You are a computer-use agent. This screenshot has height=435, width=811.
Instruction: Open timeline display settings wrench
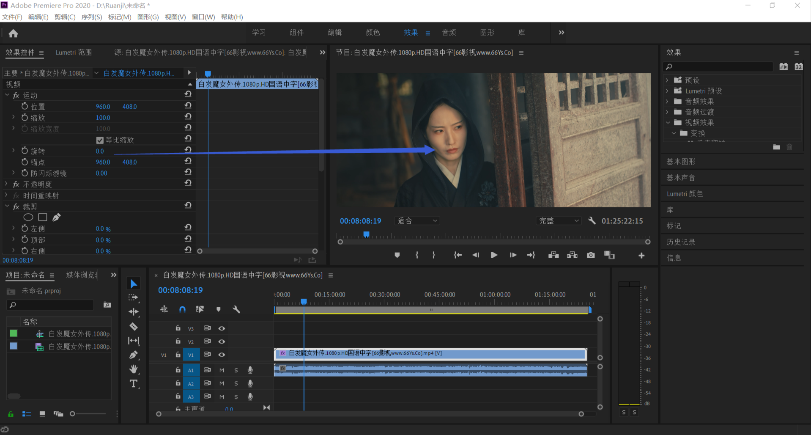pos(236,310)
